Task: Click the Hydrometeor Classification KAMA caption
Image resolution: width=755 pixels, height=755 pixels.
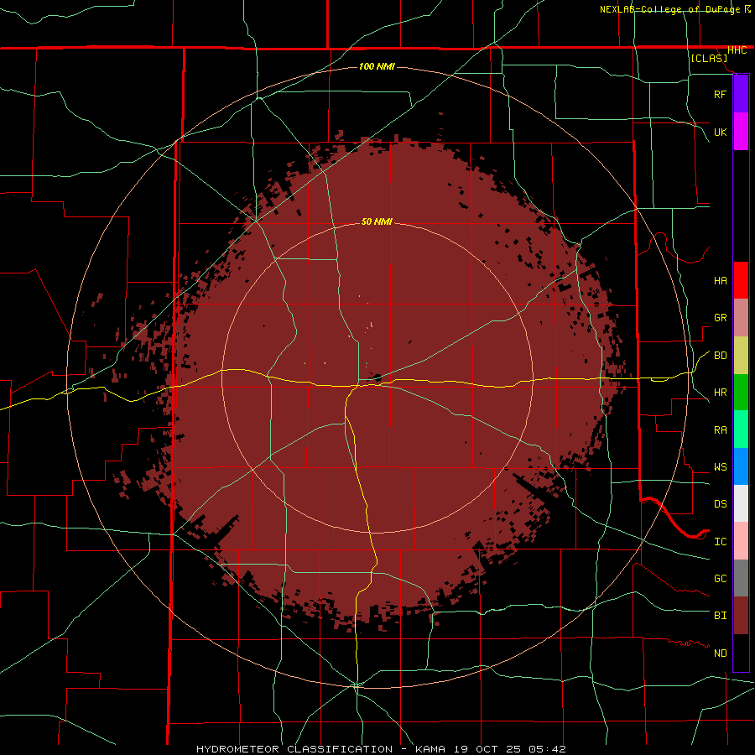Action: coord(381,749)
